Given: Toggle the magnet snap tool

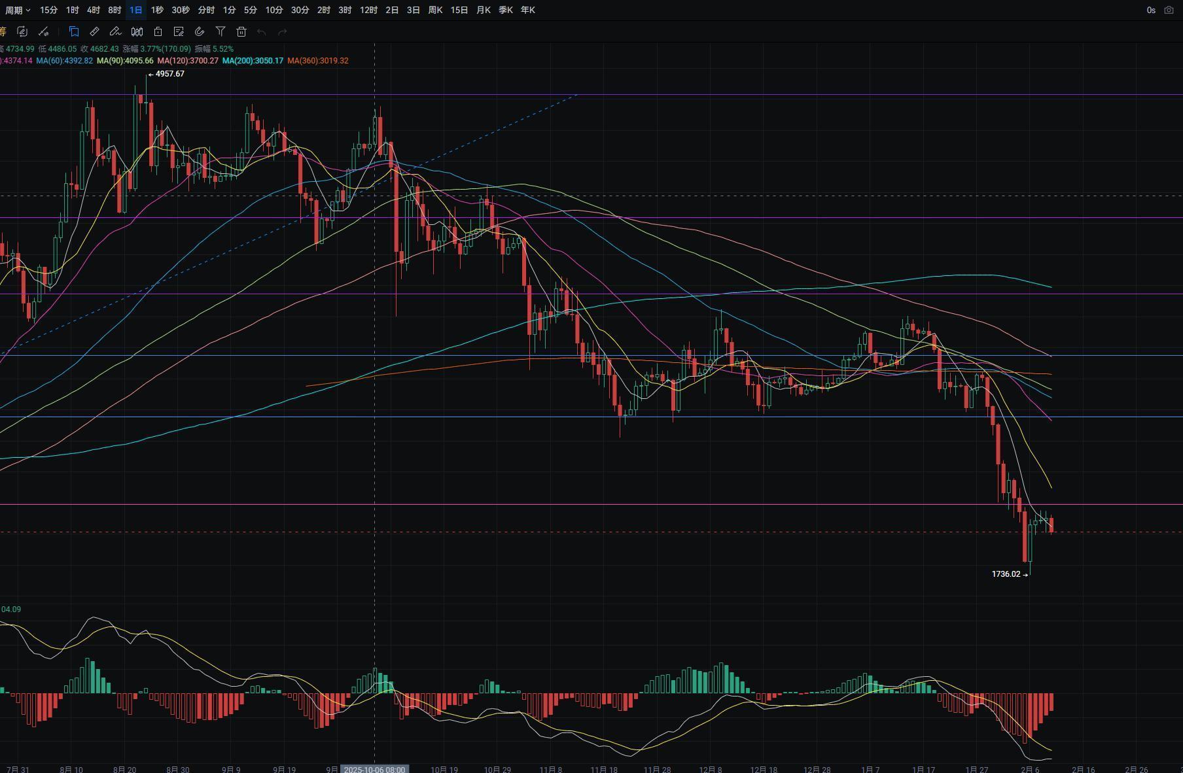Looking at the screenshot, I should (x=200, y=31).
